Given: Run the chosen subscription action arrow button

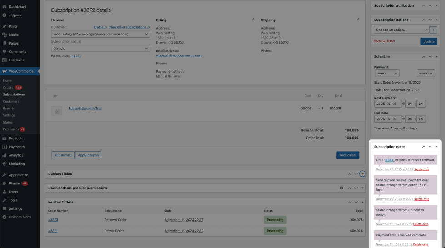Looking at the screenshot, I should (434, 30).
